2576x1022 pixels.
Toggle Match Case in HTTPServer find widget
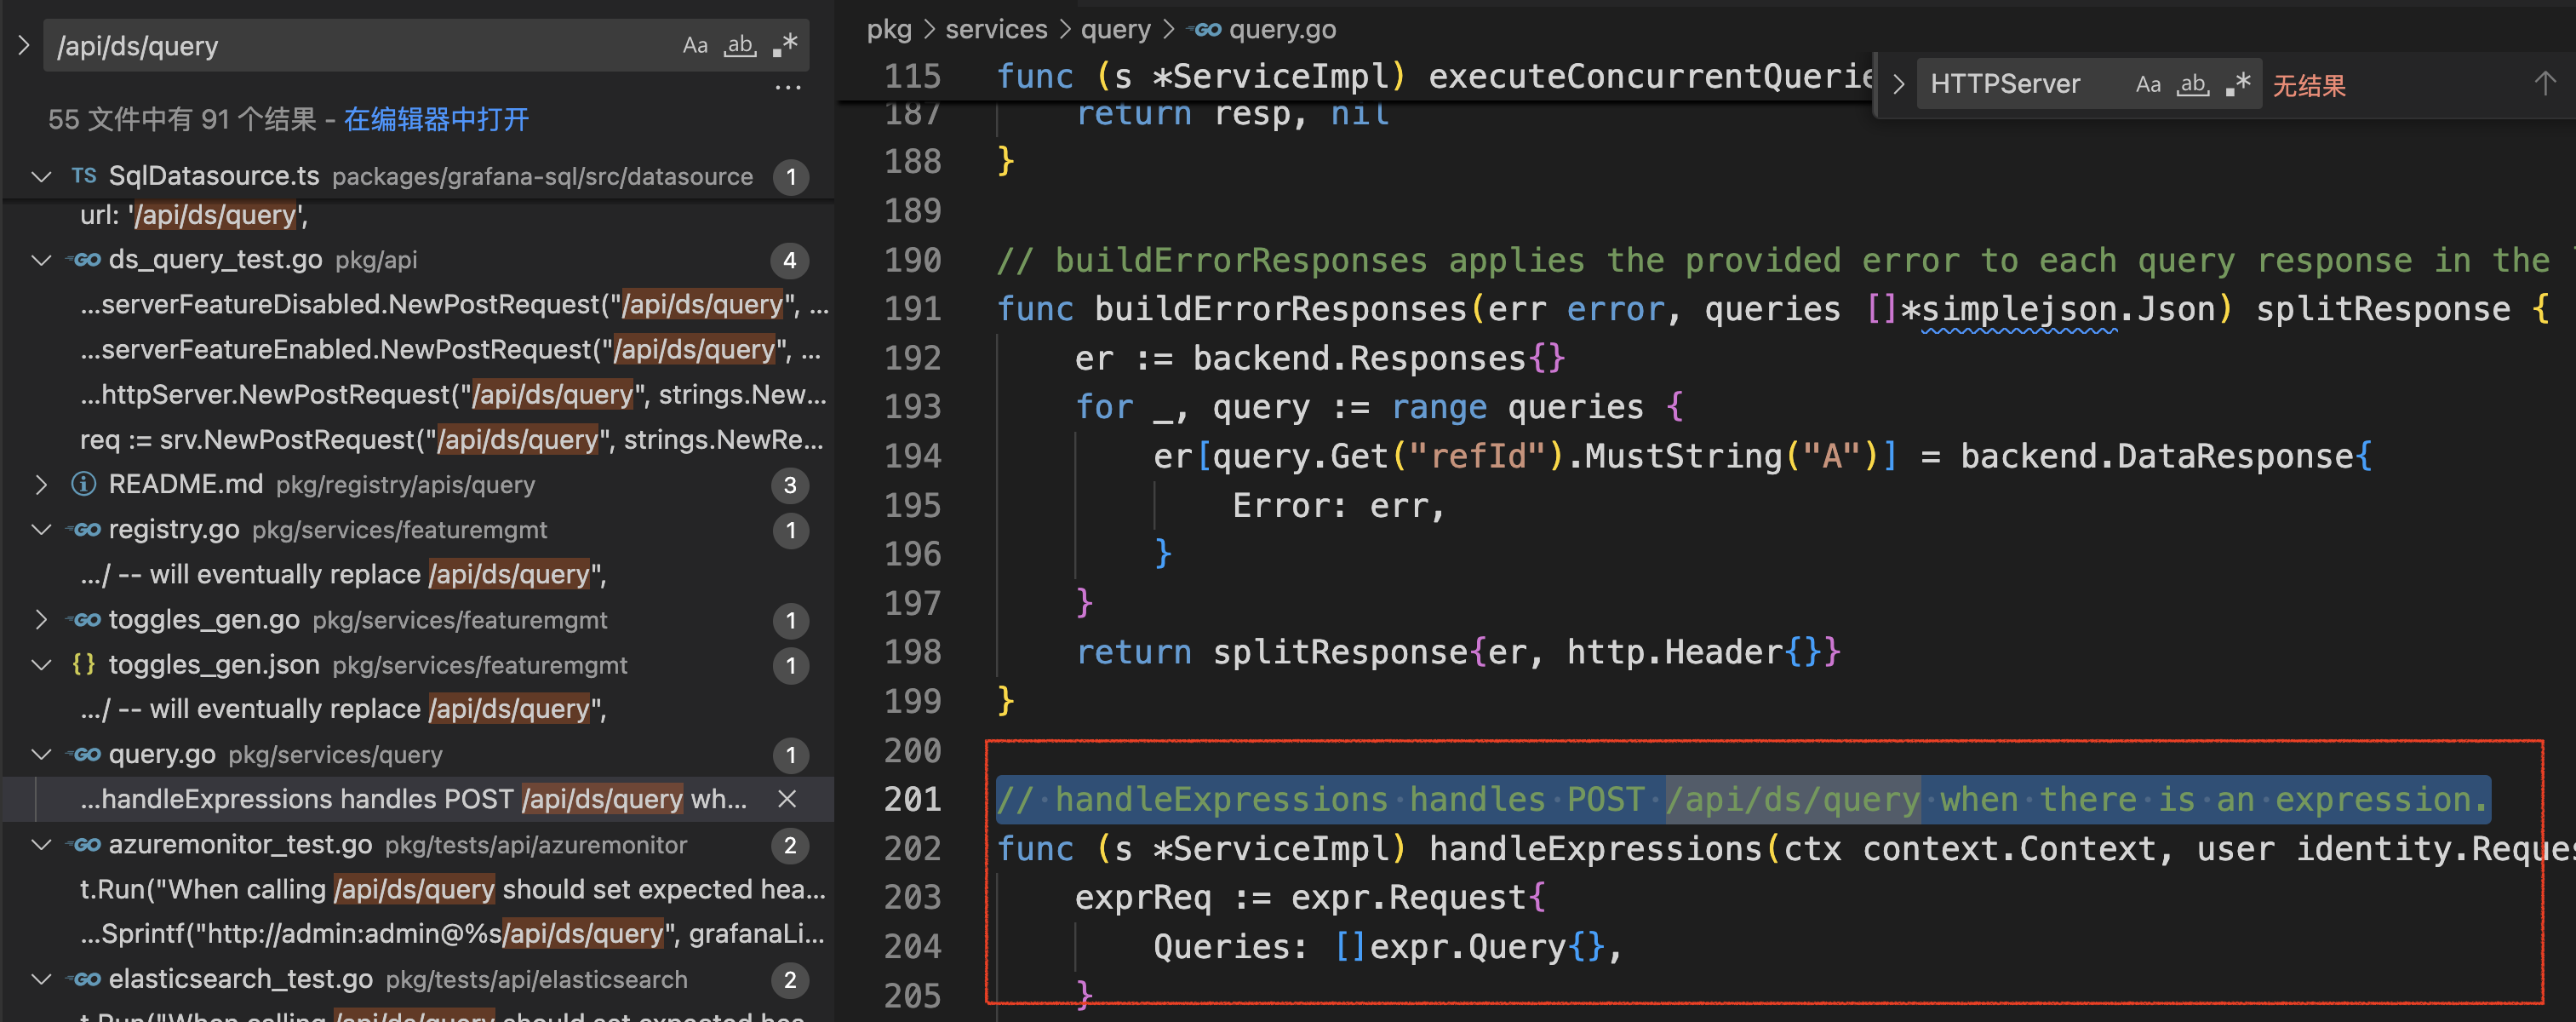point(2147,85)
